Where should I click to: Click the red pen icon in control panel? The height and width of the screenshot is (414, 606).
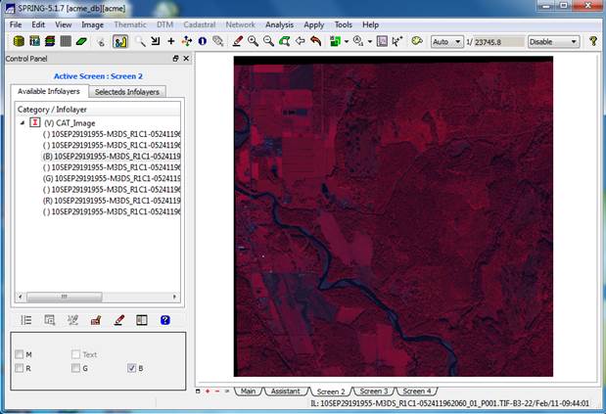coord(119,320)
